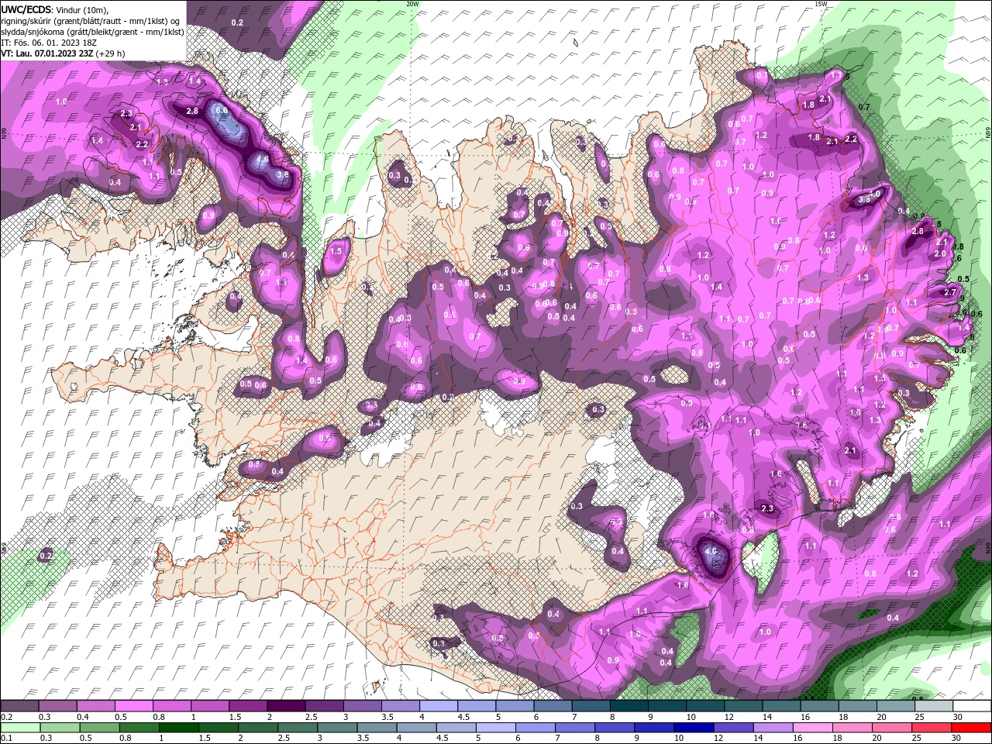Screen dimensions: 992x744
Task: Click the 'UWC/ECDS: Vindur (10m)' title text
Action: pyautogui.click(x=55, y=9)
